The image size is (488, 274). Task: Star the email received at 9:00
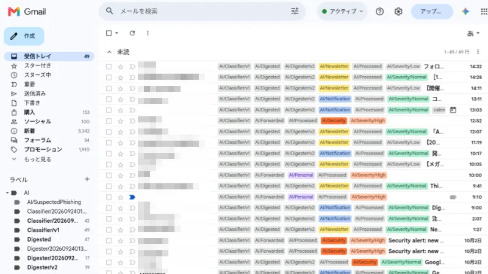pyautogui.click(x=120, y=208)
